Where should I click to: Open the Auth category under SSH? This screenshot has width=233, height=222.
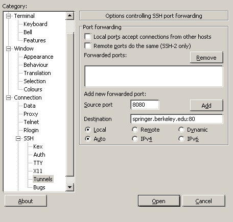pyautogui.click(x=39, y=155)
